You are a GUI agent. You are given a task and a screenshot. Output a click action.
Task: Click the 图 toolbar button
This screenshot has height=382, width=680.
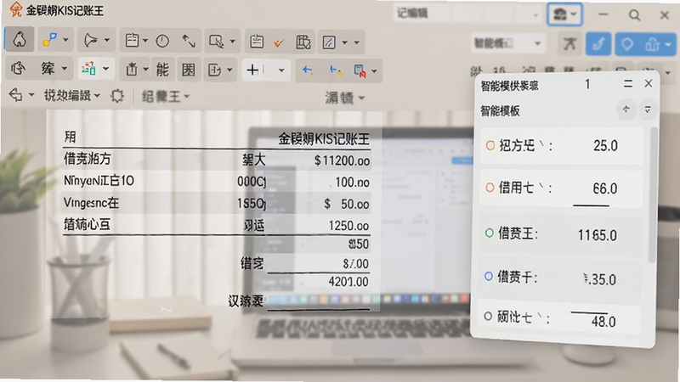188,70
